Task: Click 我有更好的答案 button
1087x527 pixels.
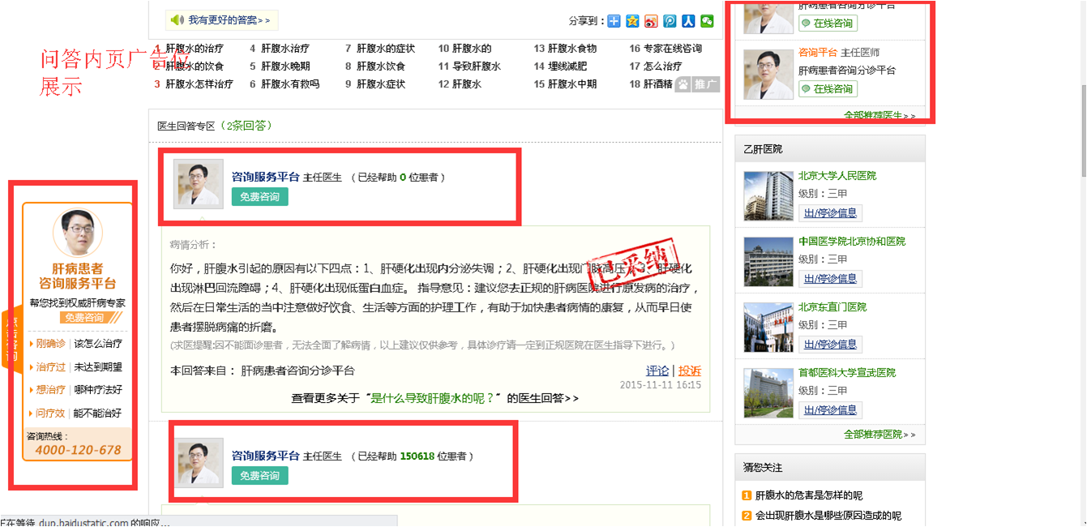Action: coord(229,19)
